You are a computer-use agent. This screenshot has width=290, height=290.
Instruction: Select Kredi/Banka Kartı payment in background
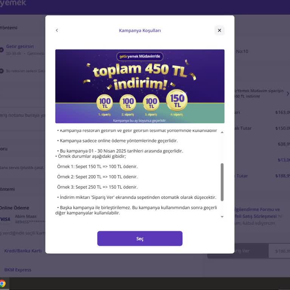pos(23,251)
